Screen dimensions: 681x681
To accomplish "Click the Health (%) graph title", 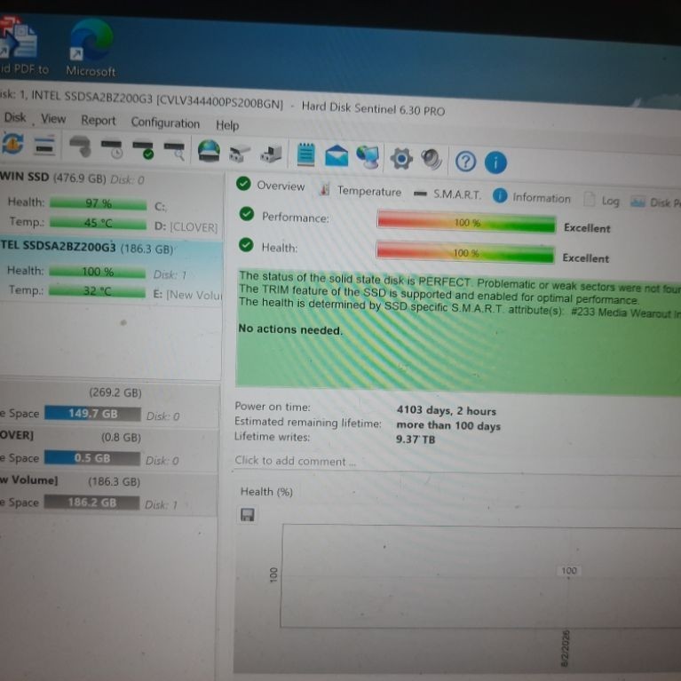I will [x=266, y=492].
